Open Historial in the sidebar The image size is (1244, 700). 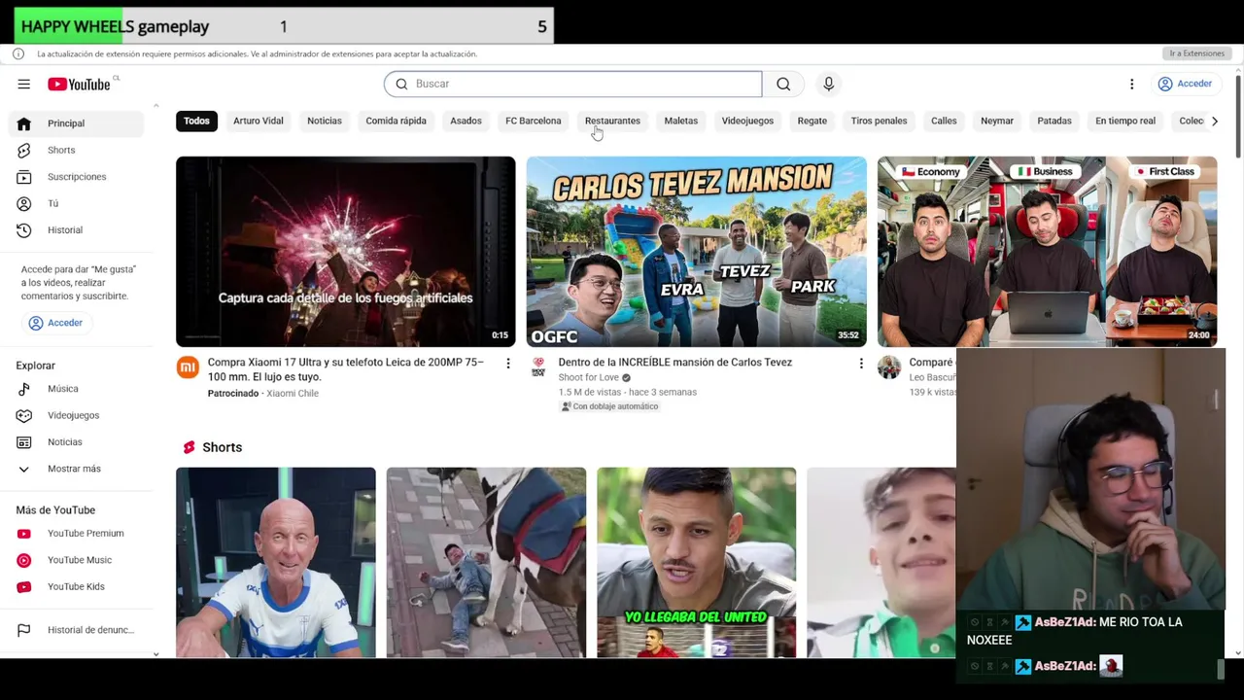(x=78, y=230)
